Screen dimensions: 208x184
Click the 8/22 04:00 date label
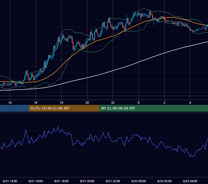[x=190, y=181]
